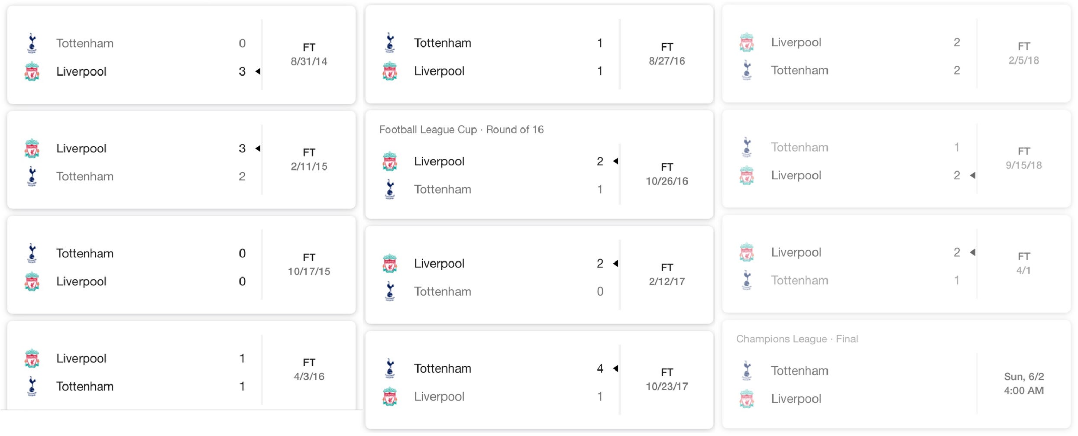Select Tottenham team name in 10/23/17 match
Image resolution: width=1078 pixels, height=436 pixels.
[x=443, y=368]
